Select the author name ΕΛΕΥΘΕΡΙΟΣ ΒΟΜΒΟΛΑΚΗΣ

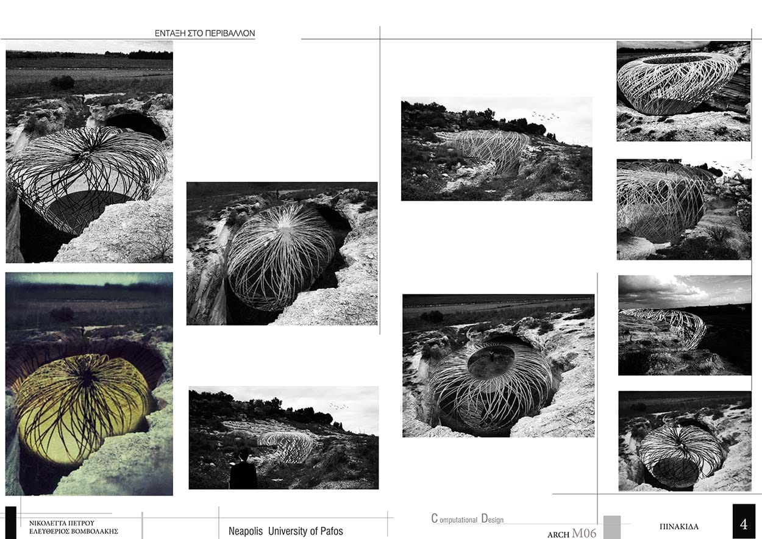(73, 532)
